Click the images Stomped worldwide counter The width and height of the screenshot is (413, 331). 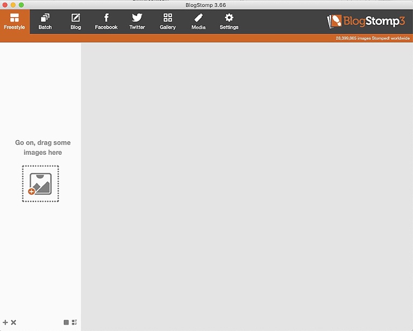tap(373, 38)
